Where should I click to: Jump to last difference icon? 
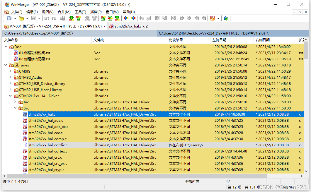point(117,18)
